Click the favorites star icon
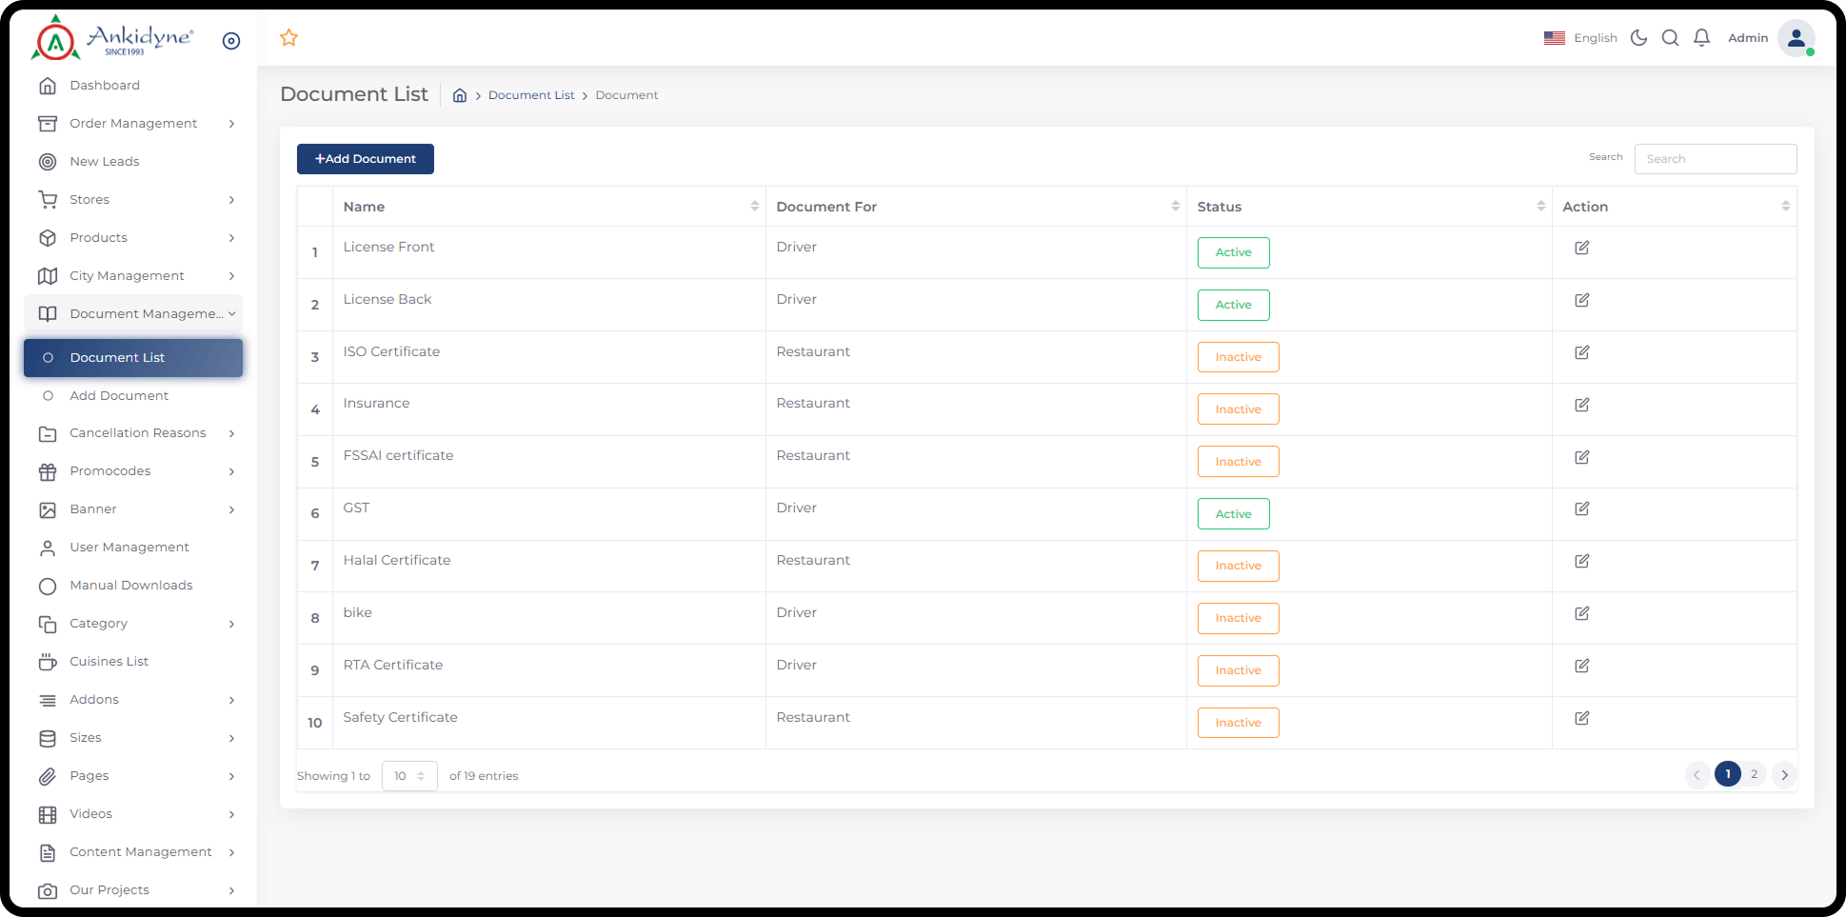This screenshot has width=1846, height=917. click(x=289, y=38)
